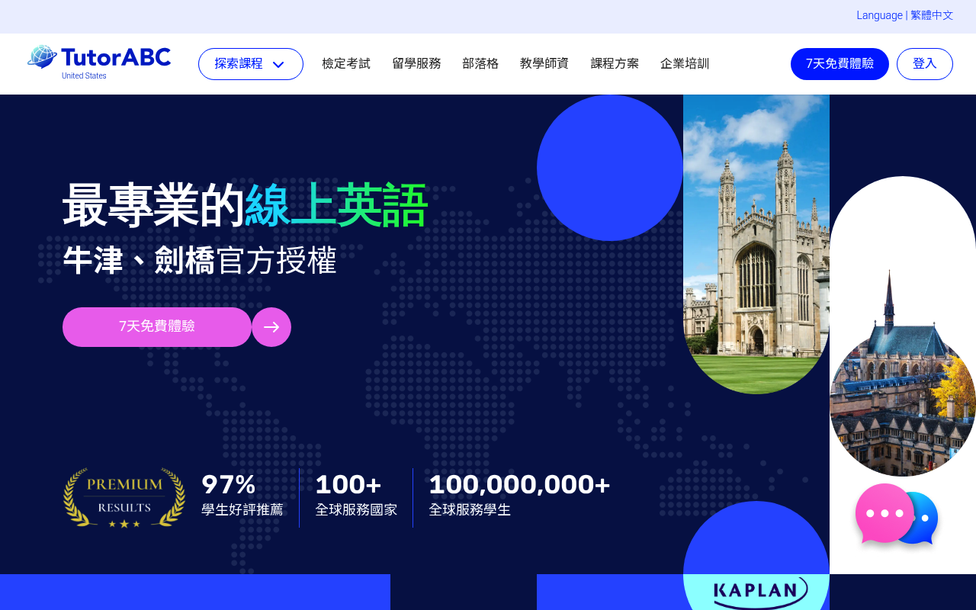The image size is (976, 610).
Task: Go to 留學服務 in the navigation
Action: pos(416,64)
